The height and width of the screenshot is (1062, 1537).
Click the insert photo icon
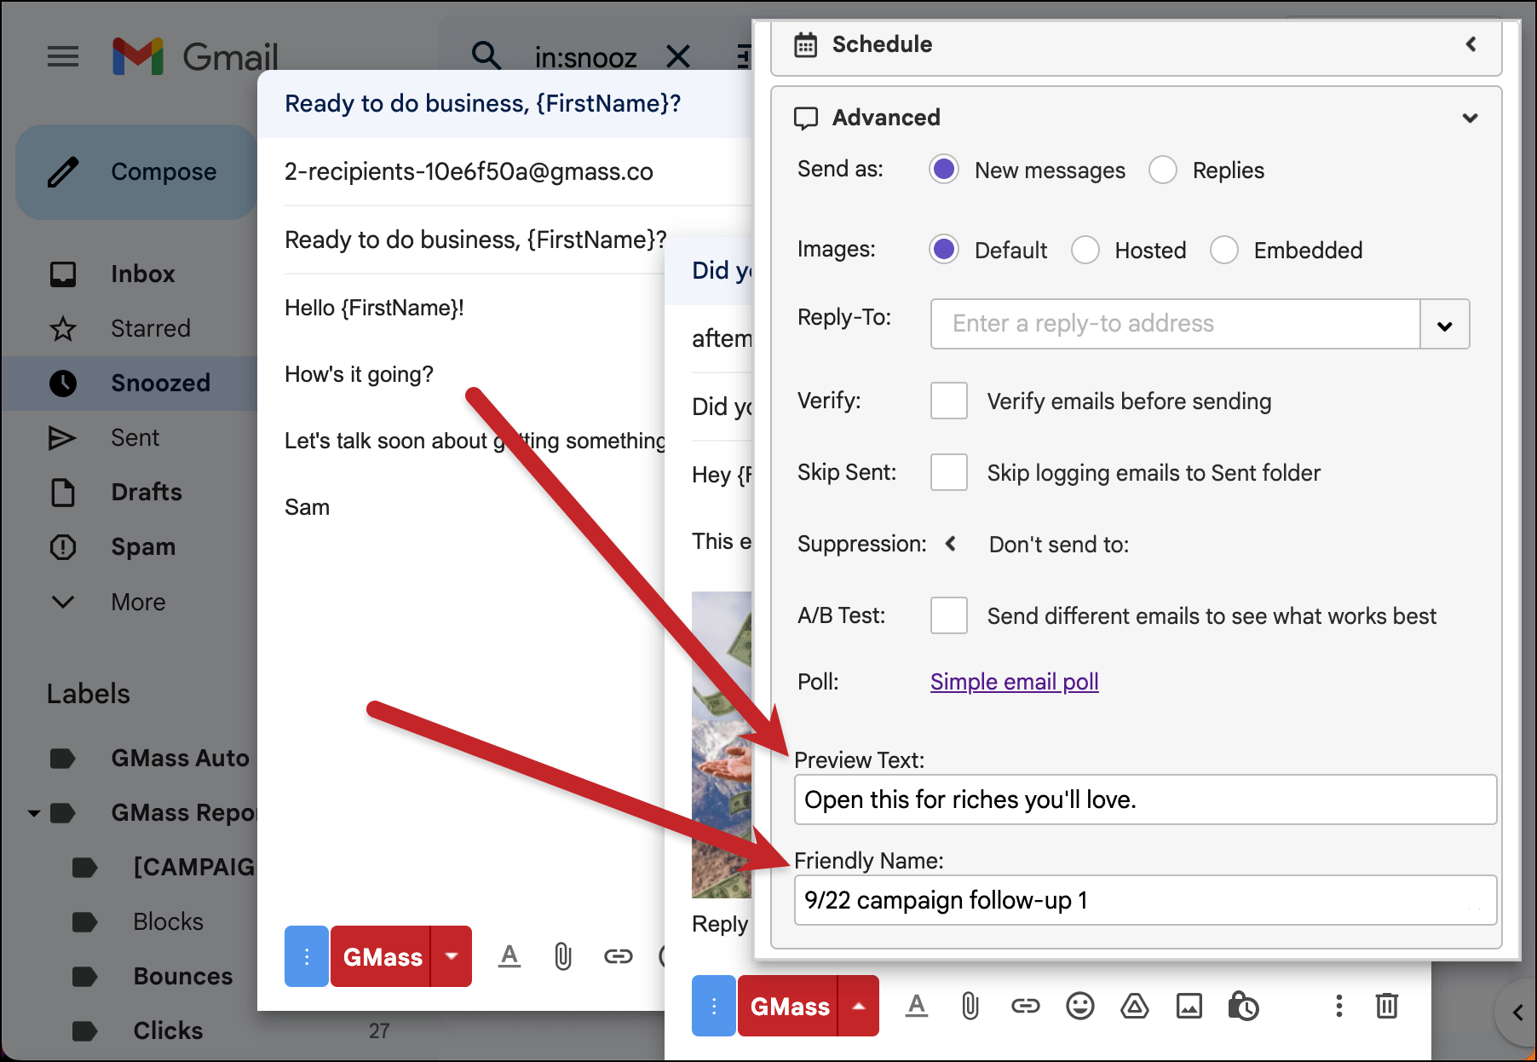(x=1189, y=1007)
